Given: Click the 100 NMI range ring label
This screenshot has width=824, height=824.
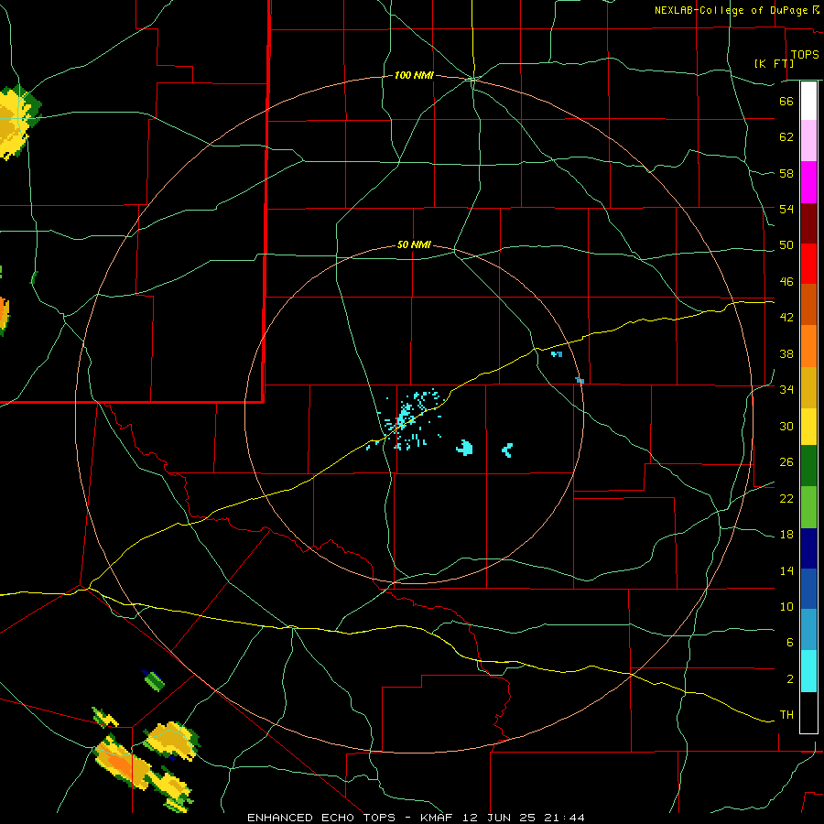Looking at the screenshot, I should (414, 76).
